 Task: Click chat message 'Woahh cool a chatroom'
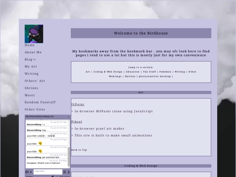coord(49,163)
